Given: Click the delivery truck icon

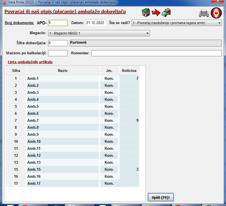Looking at the screenshot, I should click(166, 13).
